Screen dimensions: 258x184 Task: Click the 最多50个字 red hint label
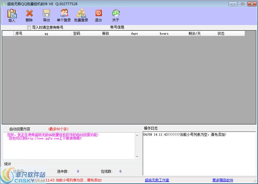click(x=58, y=129)
